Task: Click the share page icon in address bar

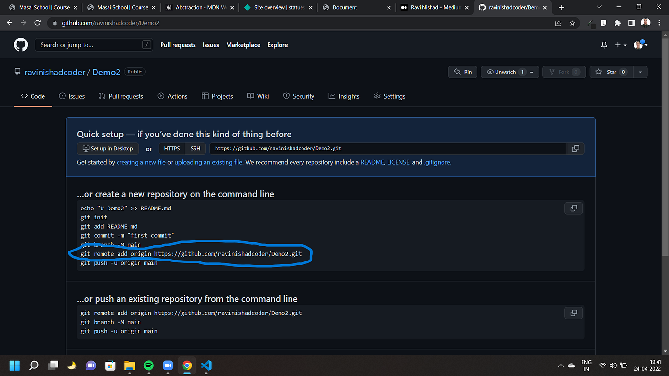Action: pos(558,23)
